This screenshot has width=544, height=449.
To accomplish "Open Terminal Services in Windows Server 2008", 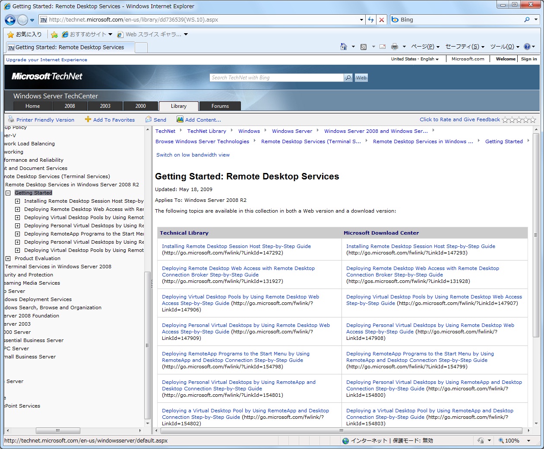I will [x=58, y=267].
